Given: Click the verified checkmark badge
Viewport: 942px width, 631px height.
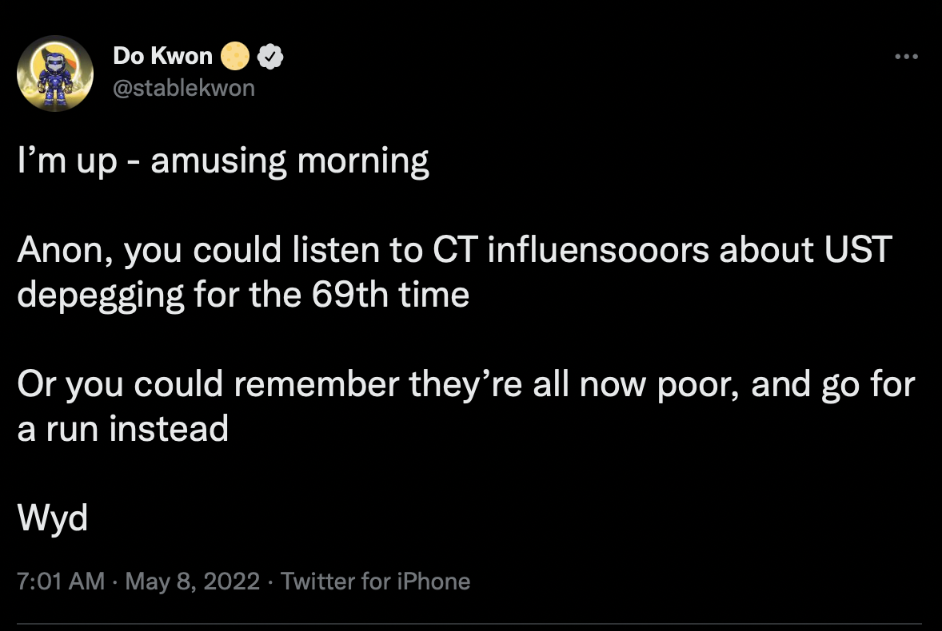Looking at the screenshot, I should point(270,57).
